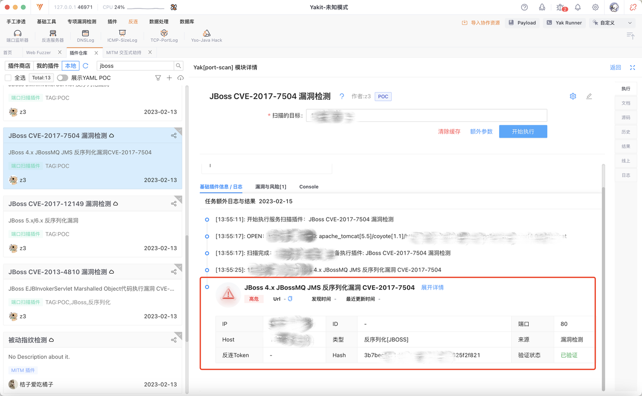
Task: Open the 漏洞与风险[1] tab
Action: (270, 186)
